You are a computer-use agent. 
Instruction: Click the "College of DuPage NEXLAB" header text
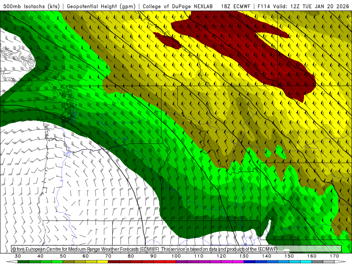click(x=178, y=6)
